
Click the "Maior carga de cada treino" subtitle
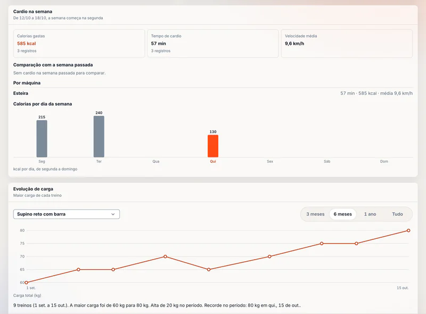37,195
